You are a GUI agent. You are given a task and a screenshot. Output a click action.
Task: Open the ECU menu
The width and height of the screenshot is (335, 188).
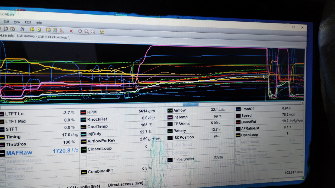(x=28, y=22)
